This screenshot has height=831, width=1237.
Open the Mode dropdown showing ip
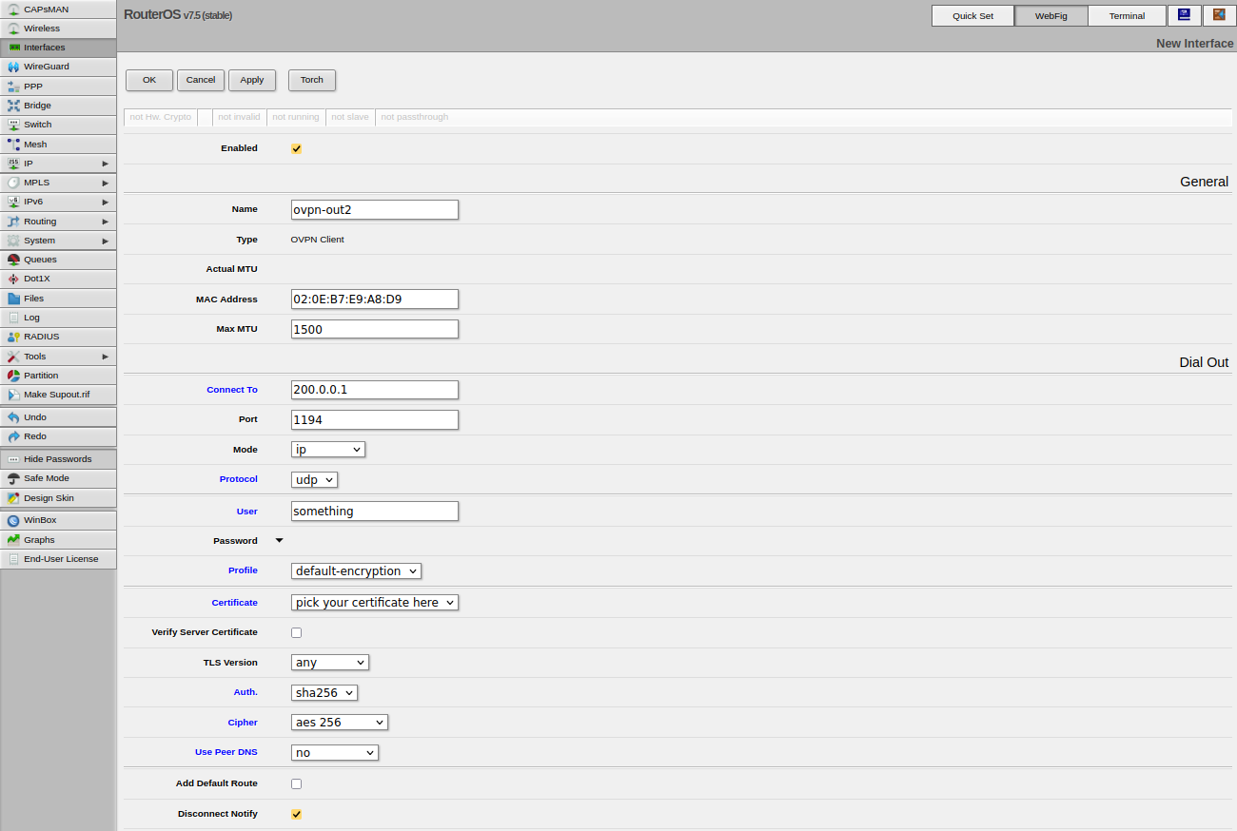[x=328, y=450]
